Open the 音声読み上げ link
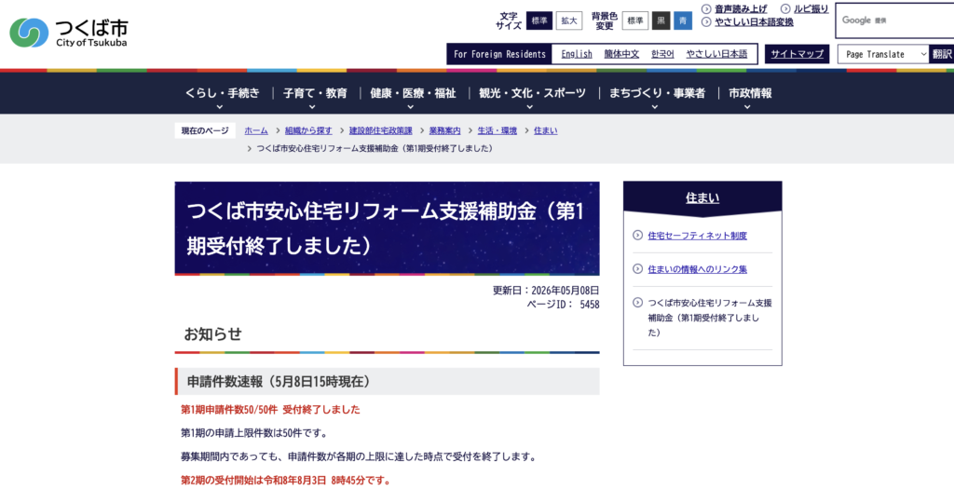This screenshot has height=503, width=954. pyautogui.click(x=741, y=8)
